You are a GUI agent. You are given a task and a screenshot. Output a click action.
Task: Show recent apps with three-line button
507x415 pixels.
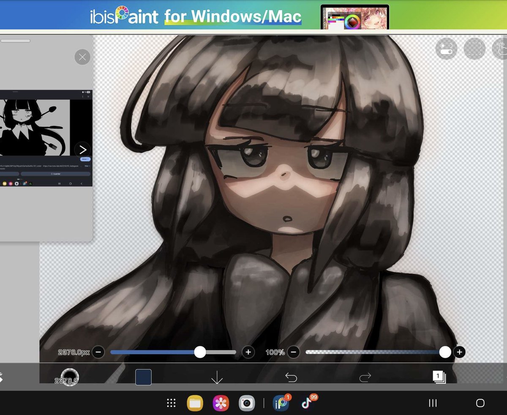pyautogui.click(x=433, y=403)
